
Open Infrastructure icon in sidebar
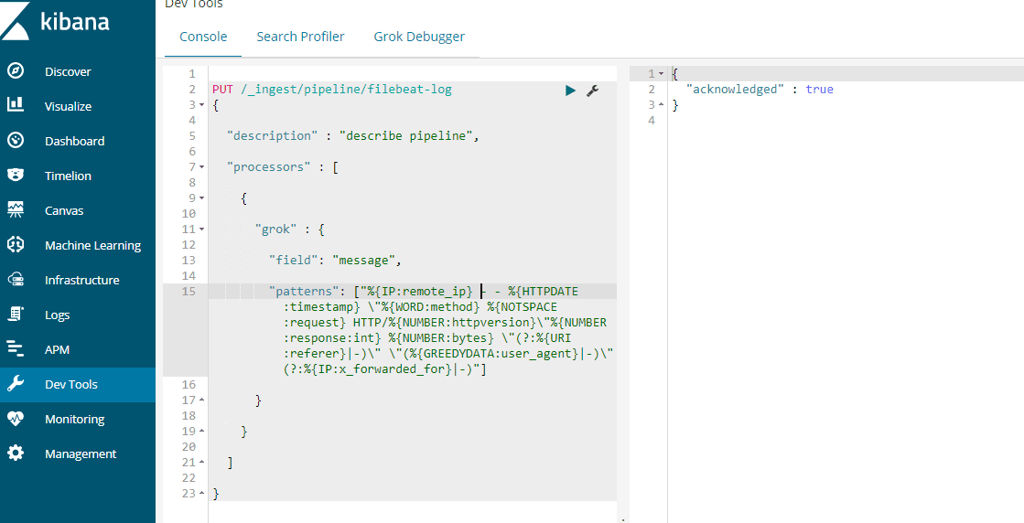[16, 280]
